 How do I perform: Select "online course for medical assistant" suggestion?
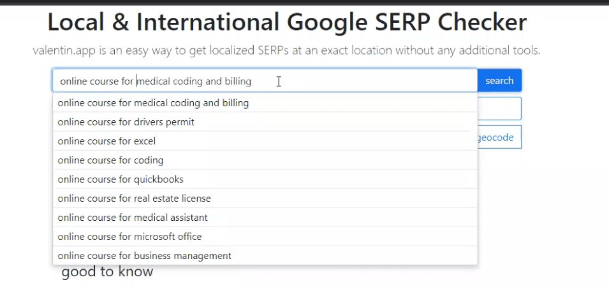click(265, 217)
